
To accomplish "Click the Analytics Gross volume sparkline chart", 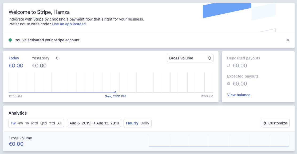I will 219,141.
